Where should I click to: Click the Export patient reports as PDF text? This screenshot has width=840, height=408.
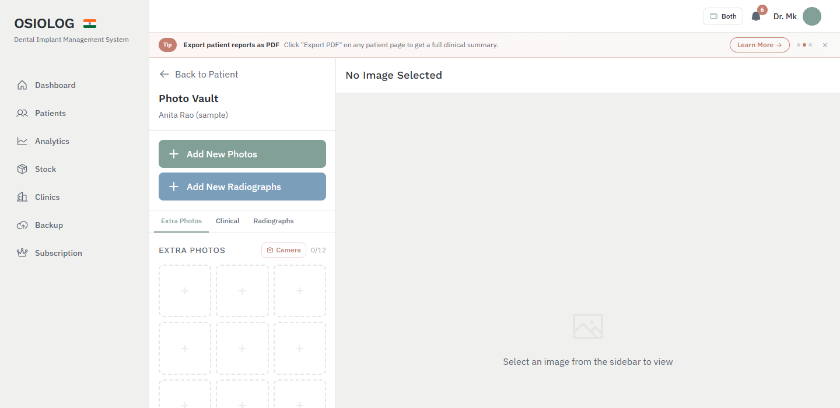[231, 45]
